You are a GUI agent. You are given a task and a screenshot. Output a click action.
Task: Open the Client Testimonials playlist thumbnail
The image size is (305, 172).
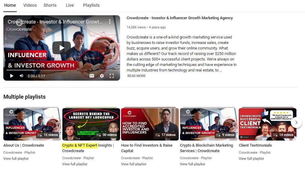[267, 124]
